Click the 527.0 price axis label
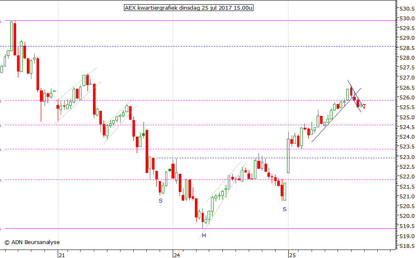 click(407, 78)
